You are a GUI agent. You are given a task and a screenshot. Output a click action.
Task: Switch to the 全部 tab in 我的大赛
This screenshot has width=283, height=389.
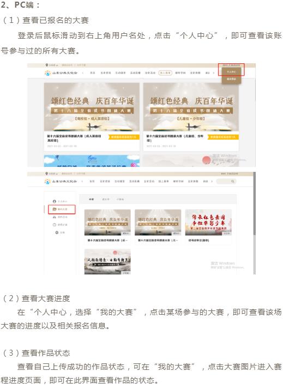[x=91, y=199]
